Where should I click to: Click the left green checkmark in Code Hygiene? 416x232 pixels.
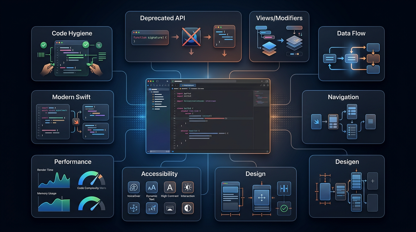coord(44,45)
